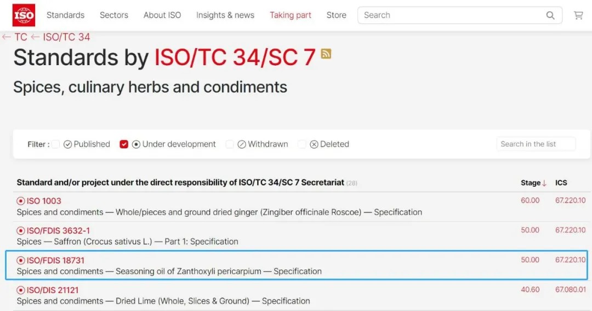
Task: Click the ICS column header
Action: 561,183
